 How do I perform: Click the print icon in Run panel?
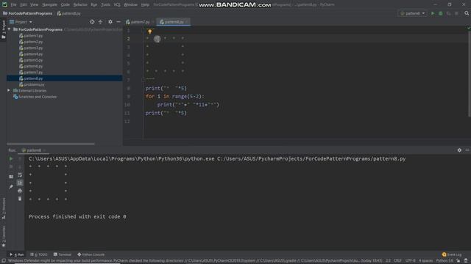click(x=20, y=191)
